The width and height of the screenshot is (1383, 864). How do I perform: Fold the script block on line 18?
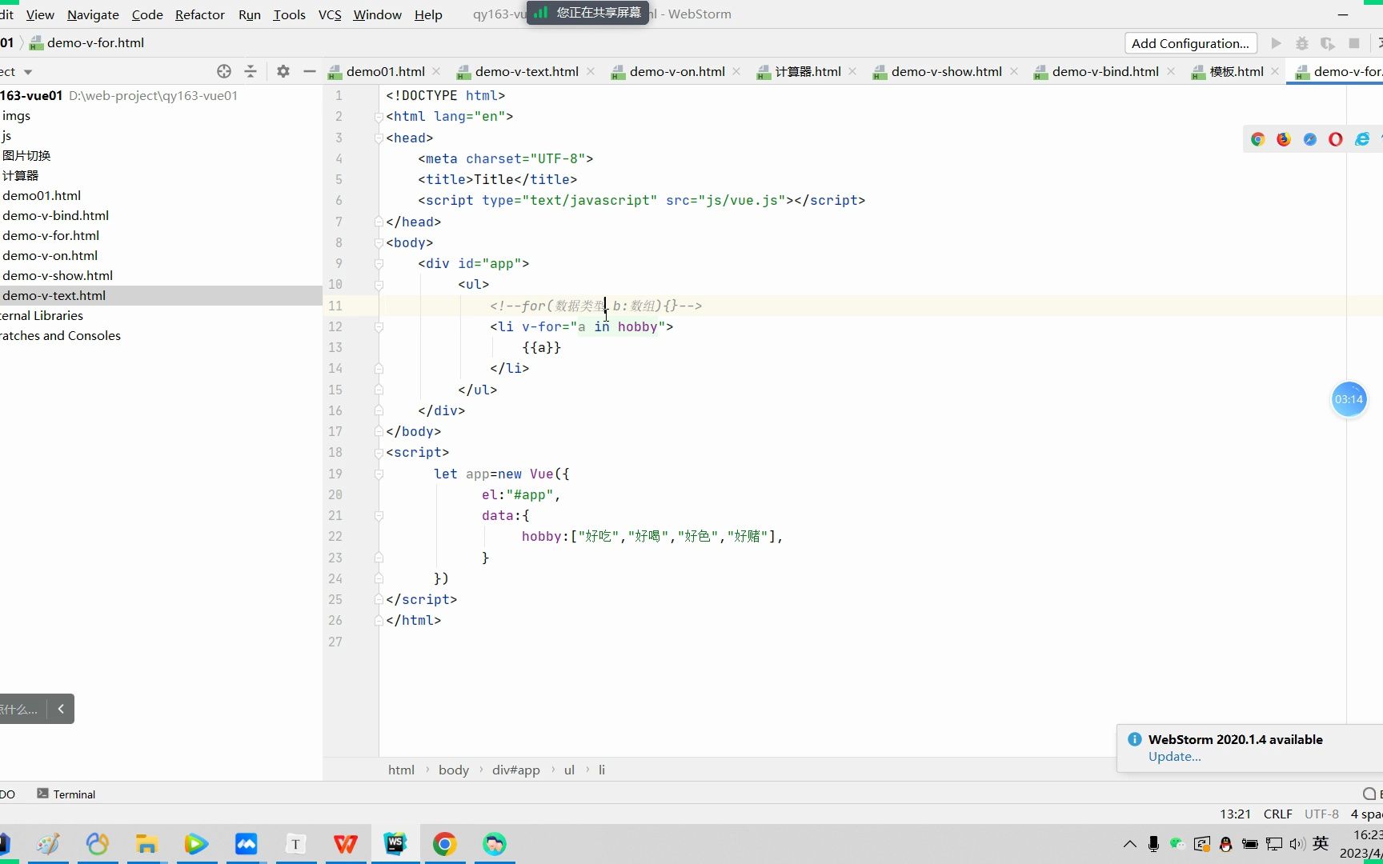(379, 452)
